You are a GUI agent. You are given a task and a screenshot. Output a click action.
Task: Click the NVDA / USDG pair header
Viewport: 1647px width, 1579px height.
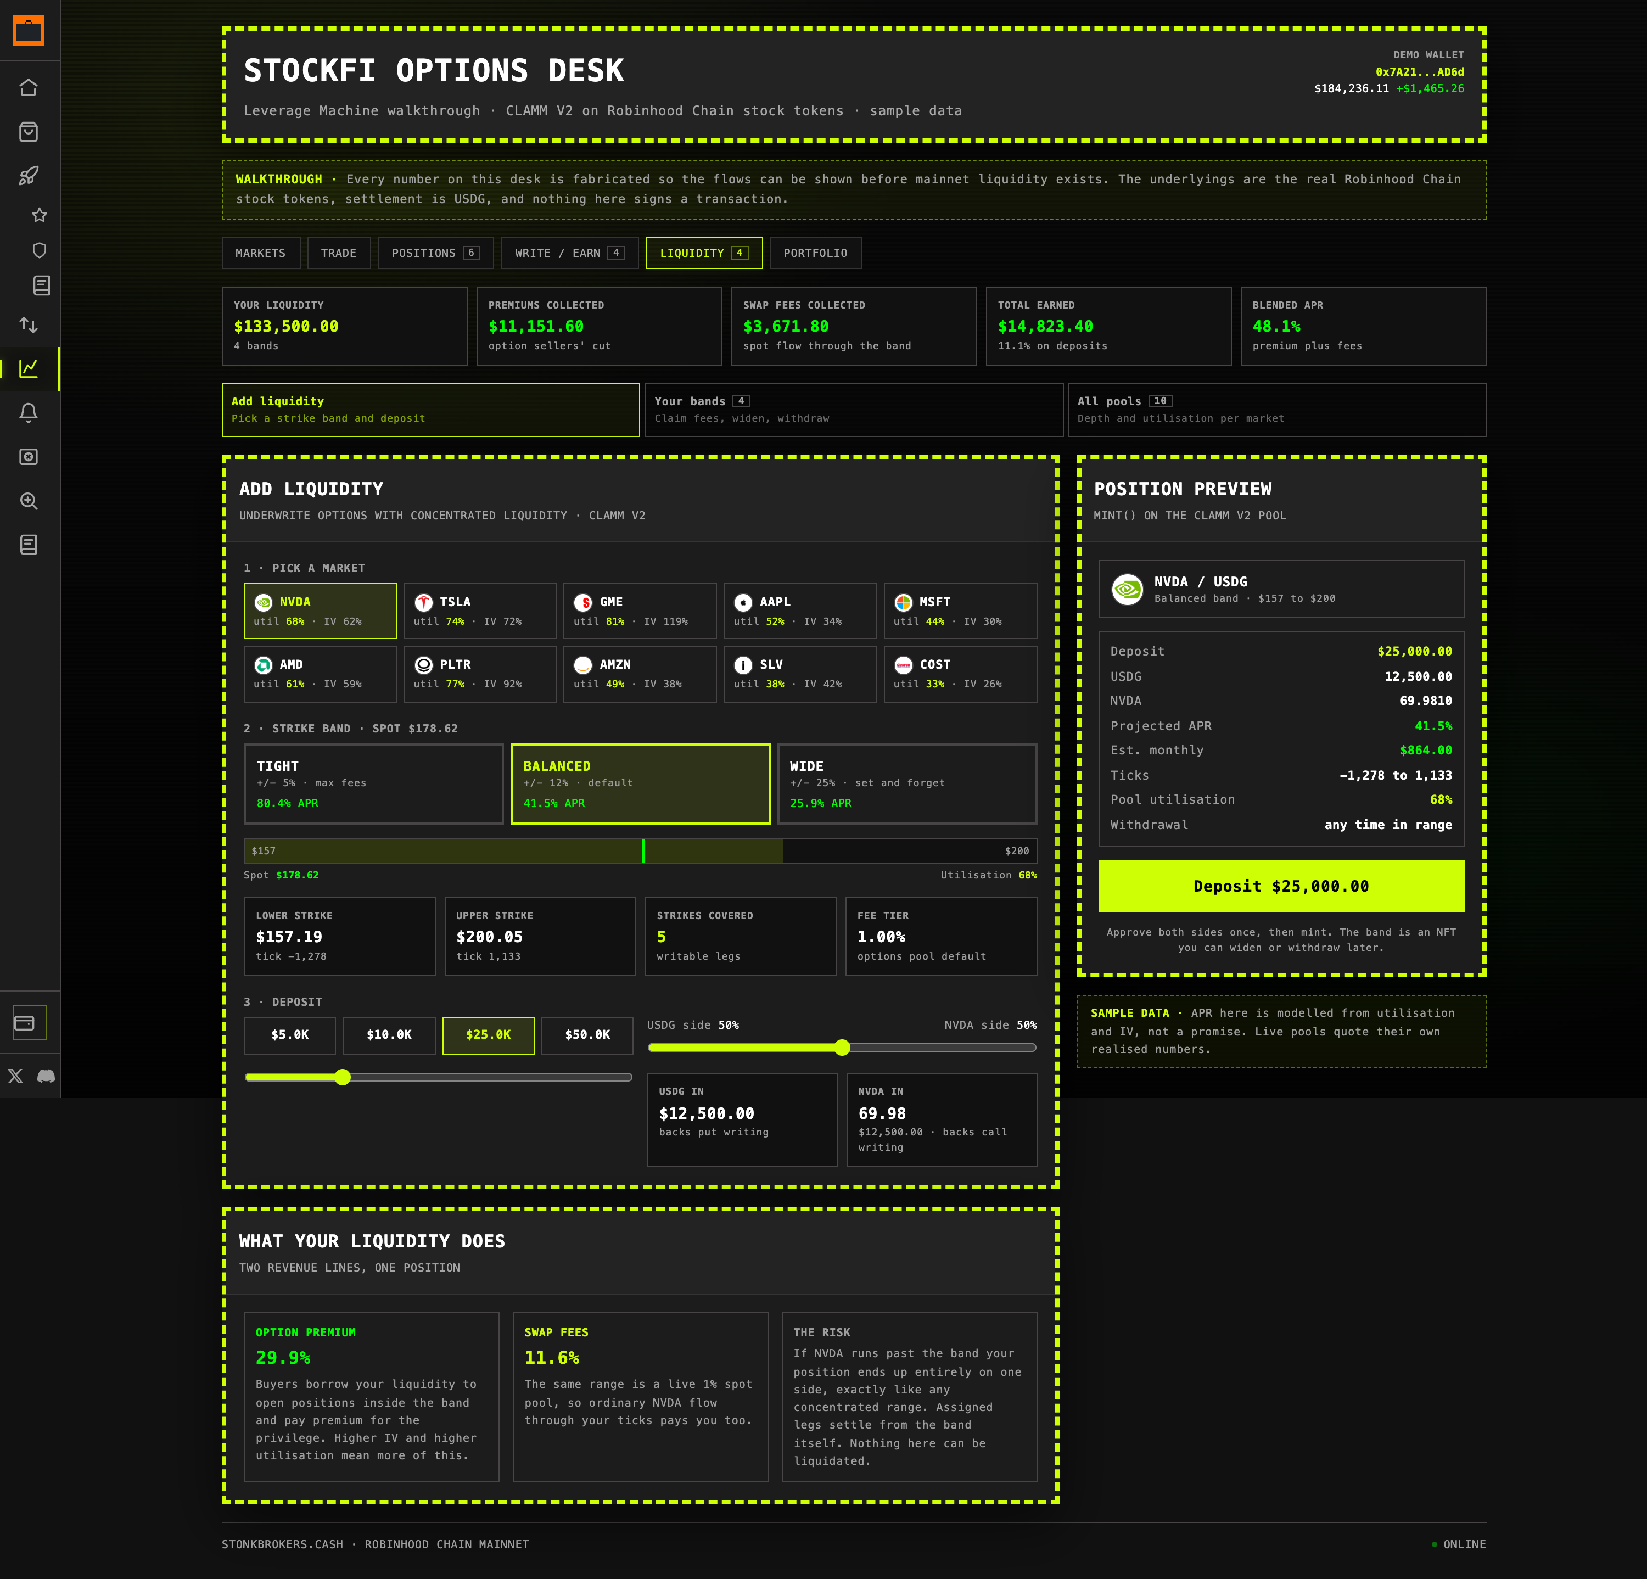coord(1281,589)
